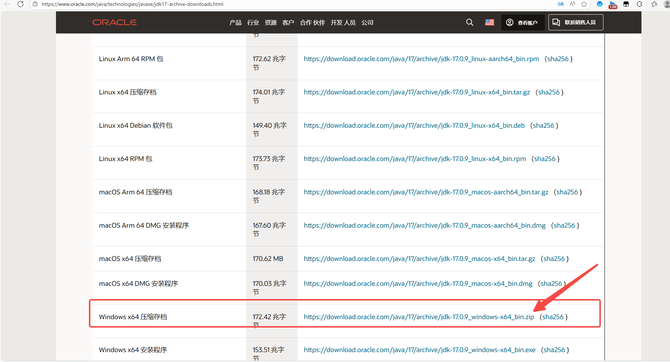Open sha256 for Linux x64 Debian package

(x=543, y=126)
